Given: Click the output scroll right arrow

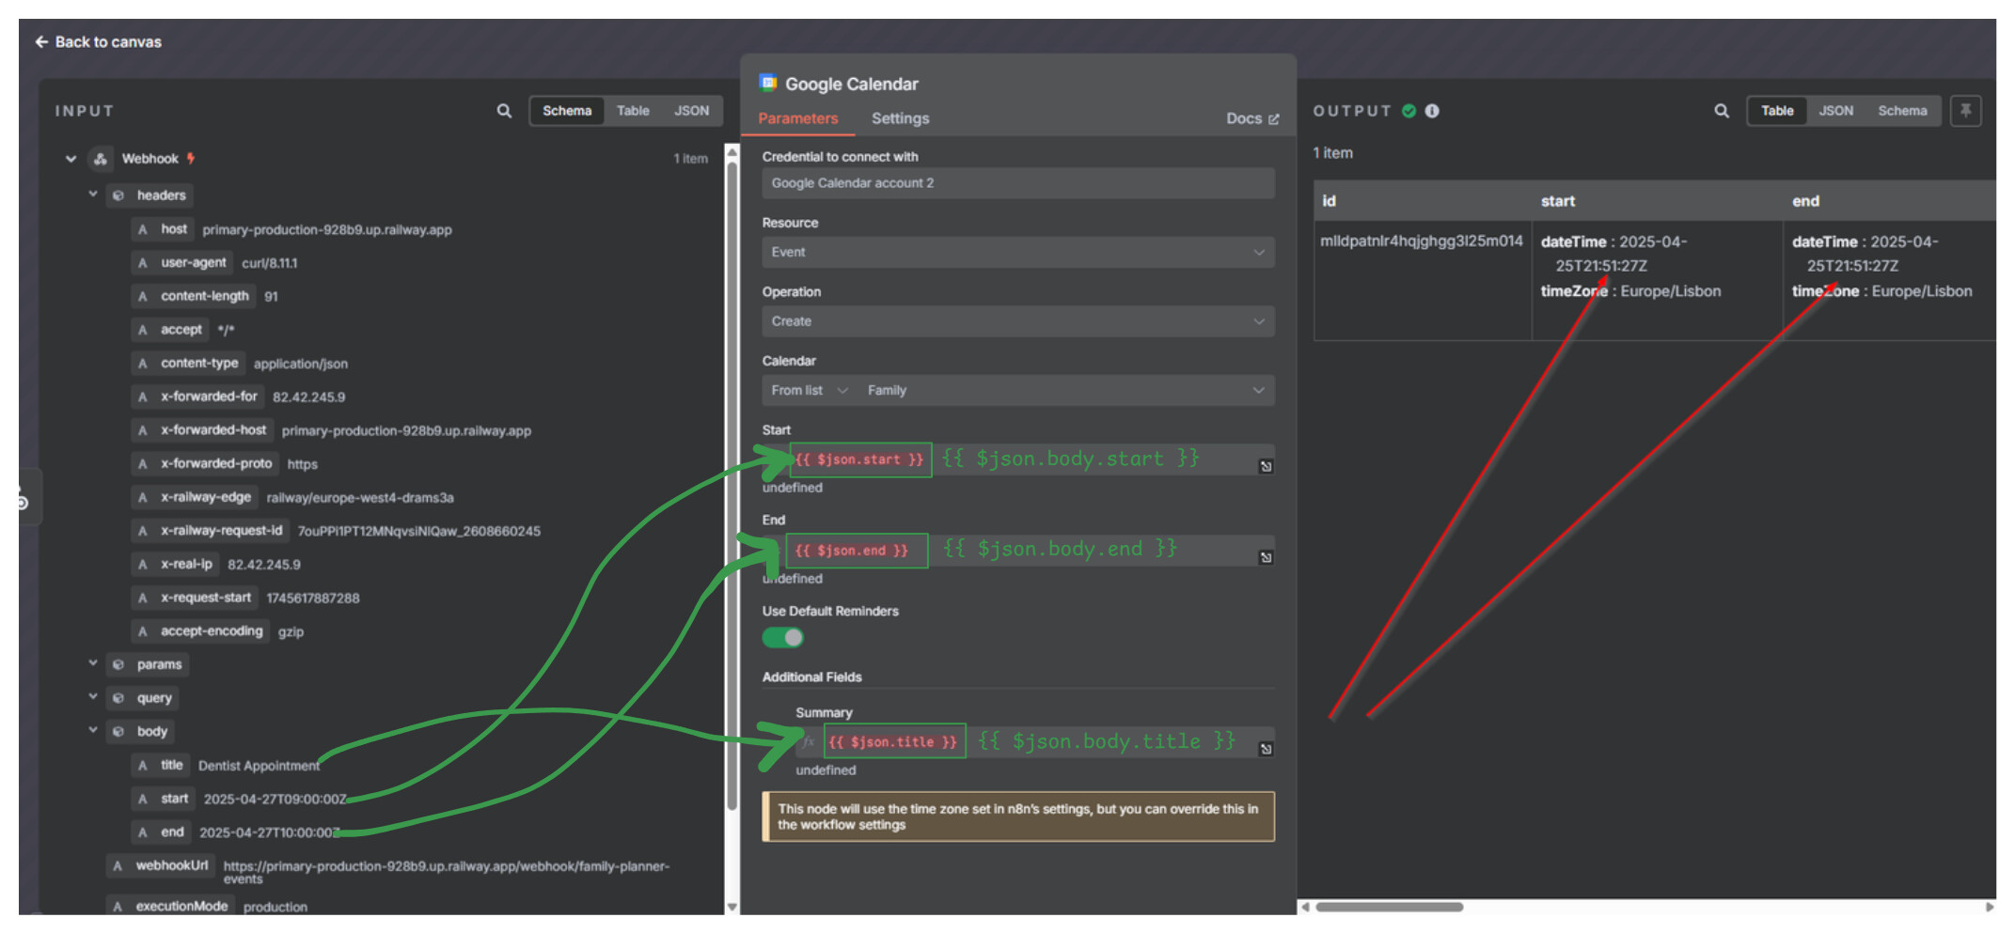Looking at the screenshot, I should [x=1989, y=907].
